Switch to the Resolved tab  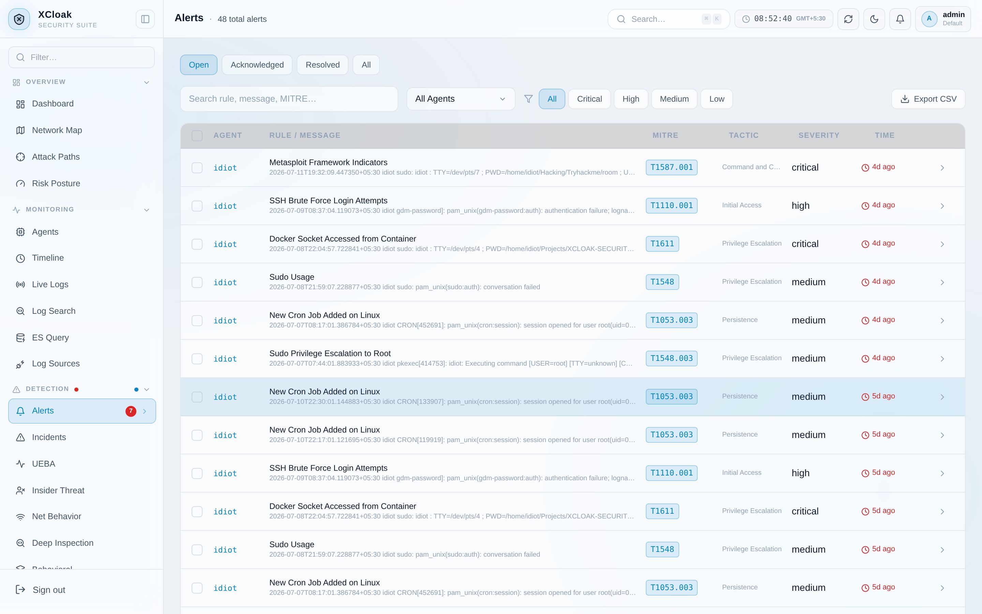[x=323, y=65]
